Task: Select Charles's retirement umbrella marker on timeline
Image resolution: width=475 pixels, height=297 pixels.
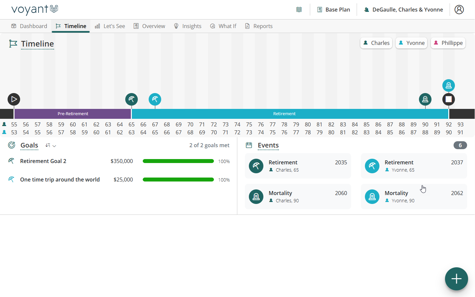Action: coord(132,99)
